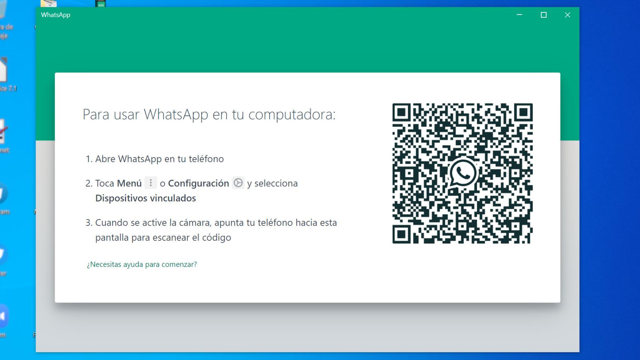Click text "Abre WhatsApp en tu teléfono"

tap(159, 159)
